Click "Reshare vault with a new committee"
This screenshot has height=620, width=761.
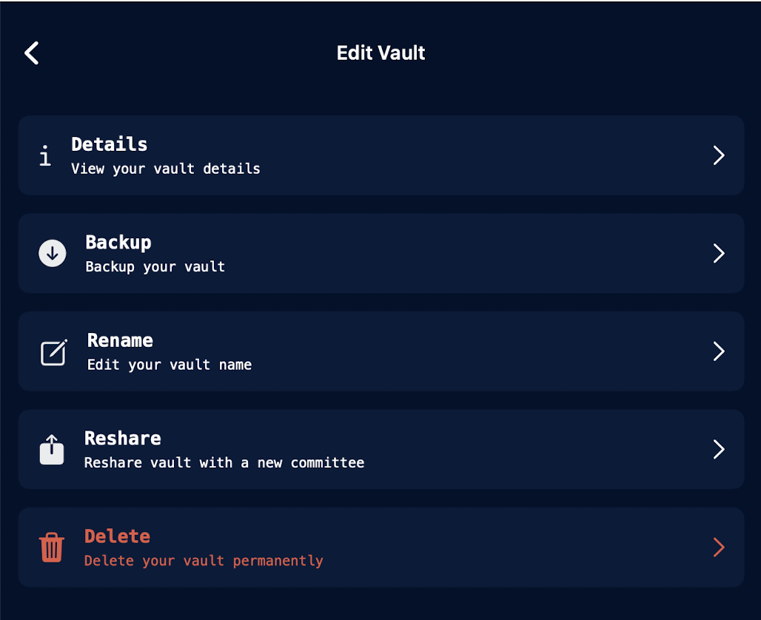(x=224, y=463)
